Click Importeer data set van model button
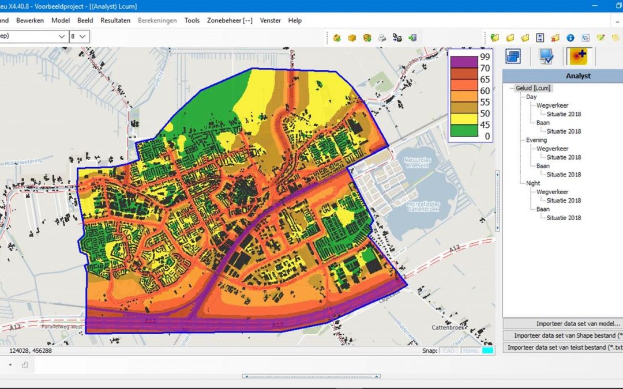This screenshot has height=389, width=623. (562, 324)
